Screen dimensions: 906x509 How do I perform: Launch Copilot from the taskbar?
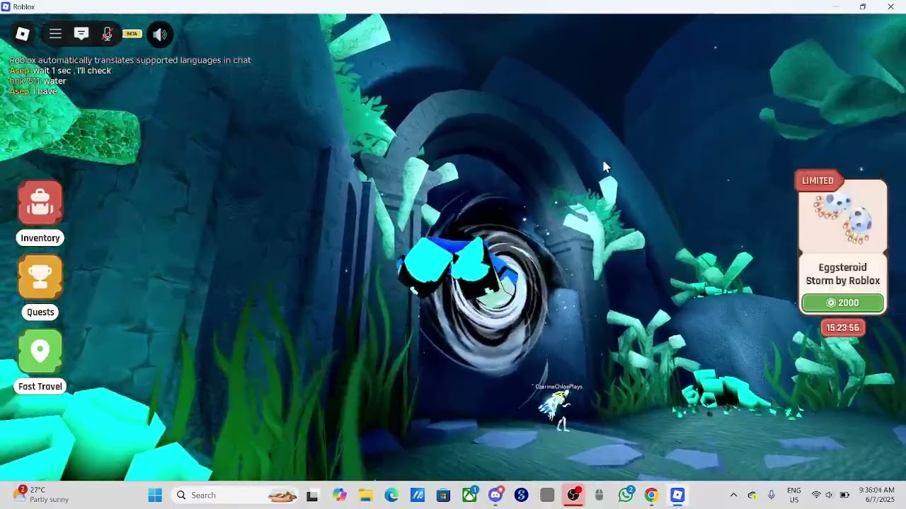339,495
